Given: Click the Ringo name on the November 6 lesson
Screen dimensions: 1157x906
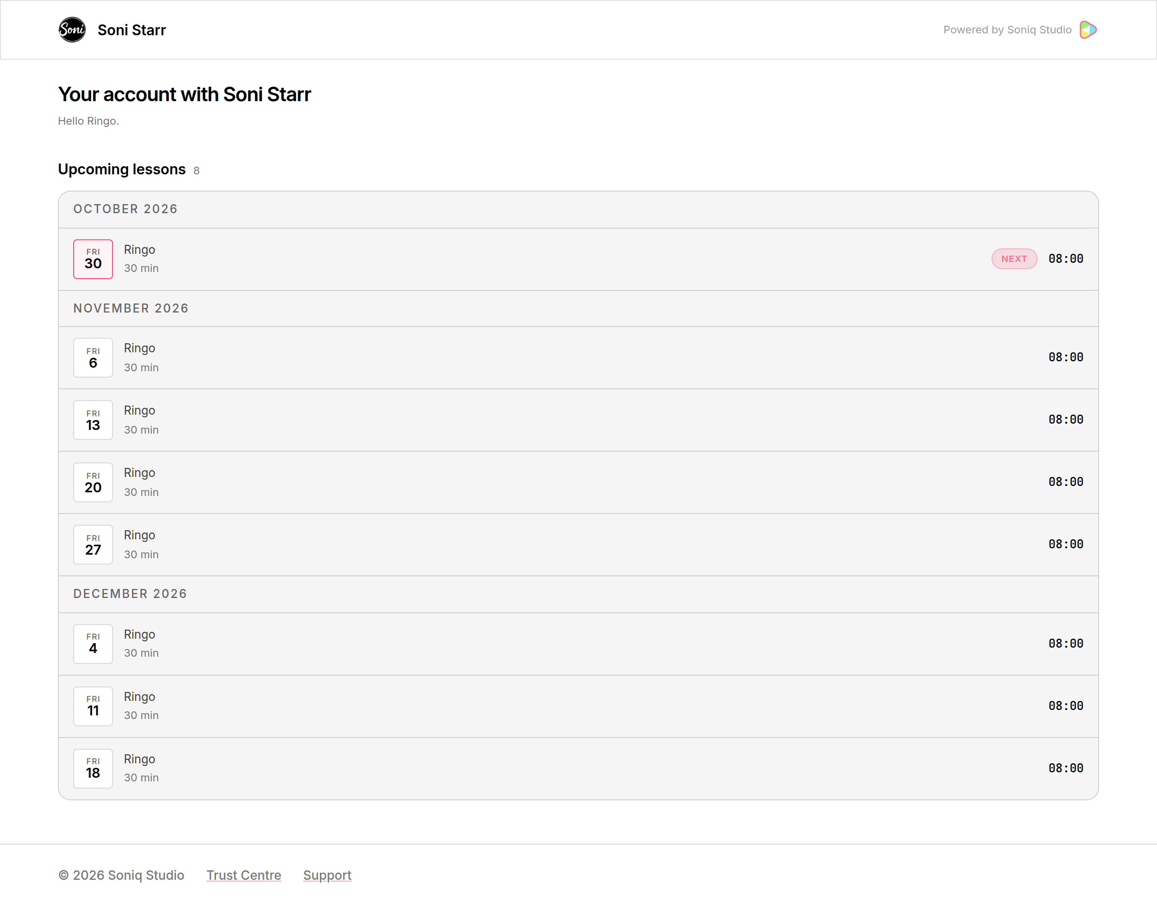Looking at the screenshot, I should [x=140, y=349].
